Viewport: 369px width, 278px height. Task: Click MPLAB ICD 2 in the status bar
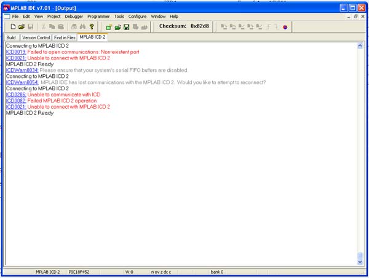click(x=48, y=272)
